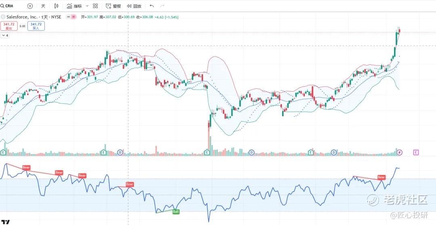The image size is (436, 225).
Task: Undo the last chart action
Action: [151, 6]
